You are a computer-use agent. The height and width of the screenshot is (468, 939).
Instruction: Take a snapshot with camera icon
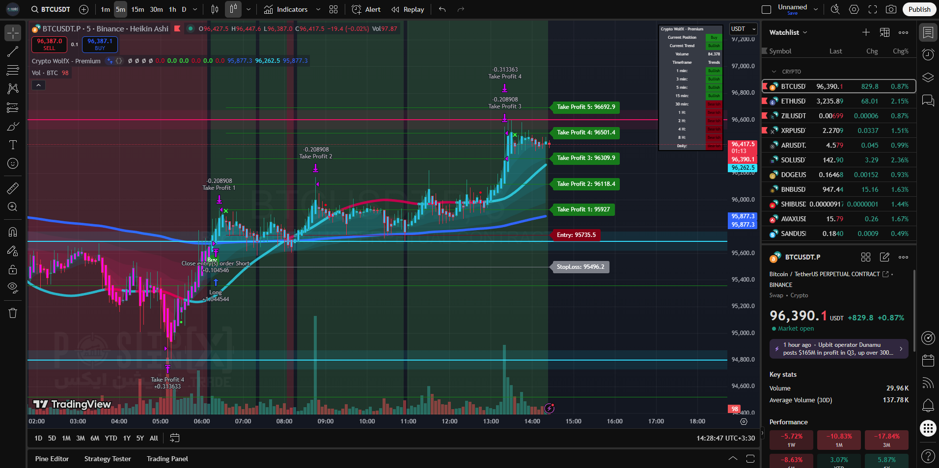[x=891, y=9]
